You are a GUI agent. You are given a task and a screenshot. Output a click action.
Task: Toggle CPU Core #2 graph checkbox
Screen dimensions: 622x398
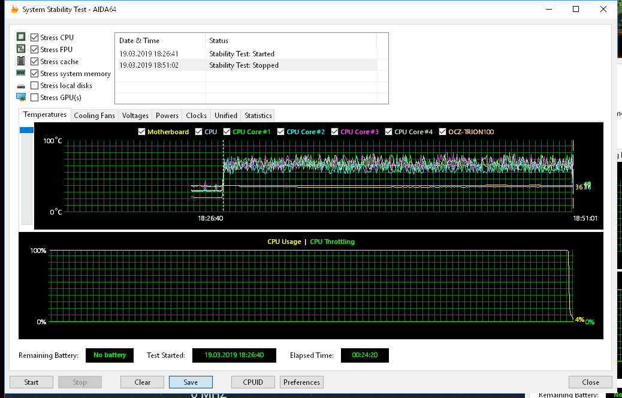[281, 132]
